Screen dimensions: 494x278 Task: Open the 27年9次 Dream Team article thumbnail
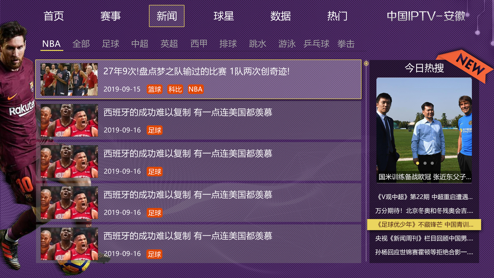point(69,79)
